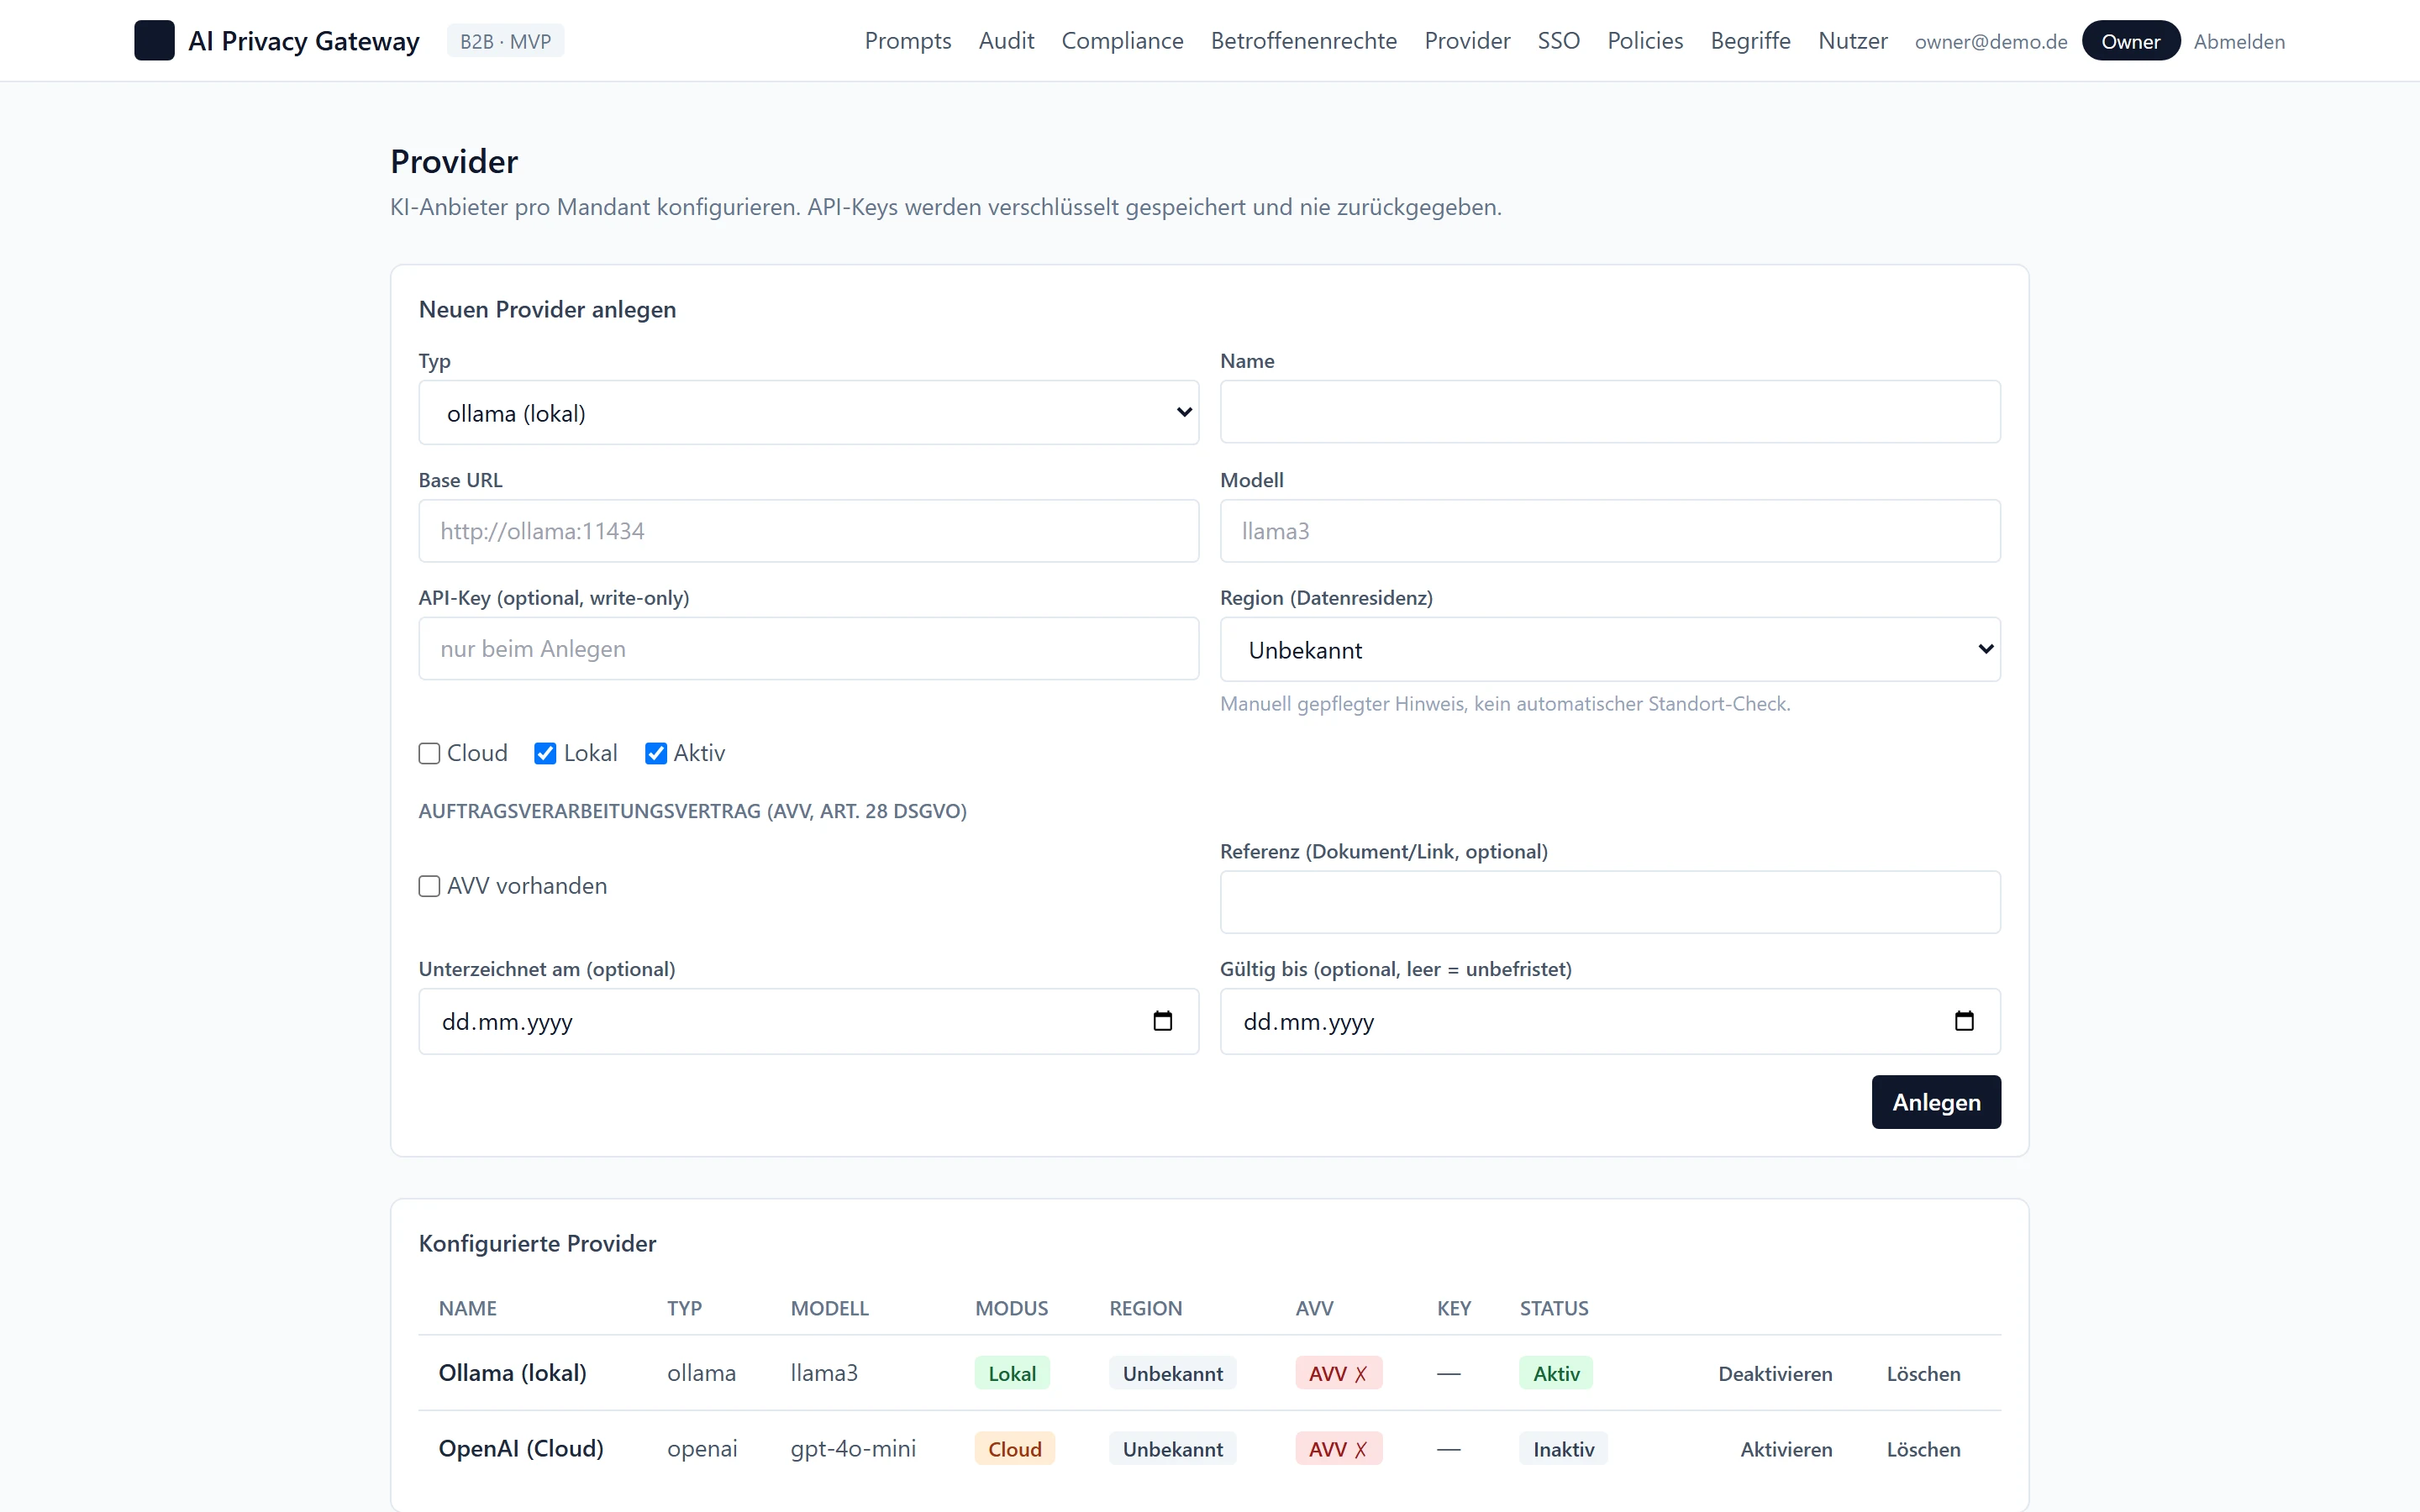Click the AVV ✗ badge in OpenAI row
This screenshot has width=2420, height=1512.
(1338, 1449)
